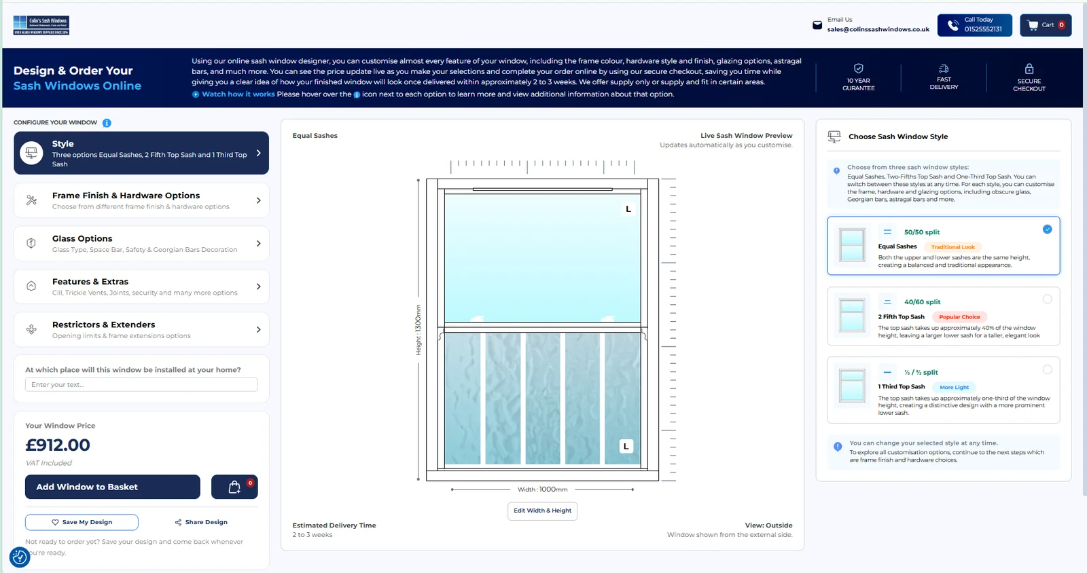1087x573 pixels.
Task: Expand Frame Finish & Hardware Options
Action: [x=141, y=200]
